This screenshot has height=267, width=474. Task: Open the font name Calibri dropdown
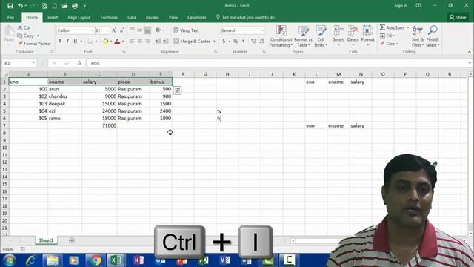click(x=92, y=30)
